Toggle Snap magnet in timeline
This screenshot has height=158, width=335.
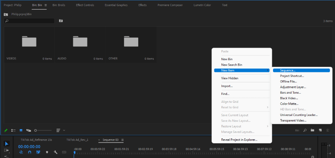[x=30, y=152]
